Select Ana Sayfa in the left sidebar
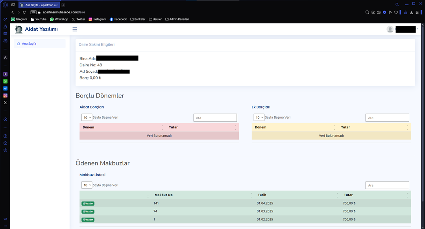The width and height of the screenshot is (425, 229). pos(29,44)
